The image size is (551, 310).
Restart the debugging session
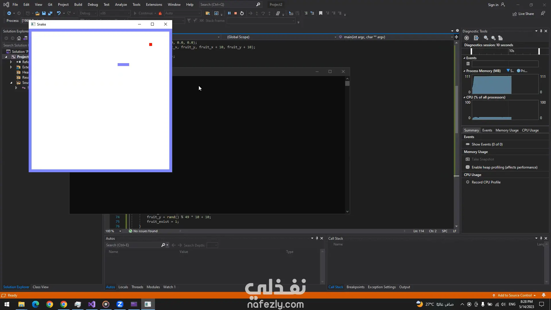[242, 13]
